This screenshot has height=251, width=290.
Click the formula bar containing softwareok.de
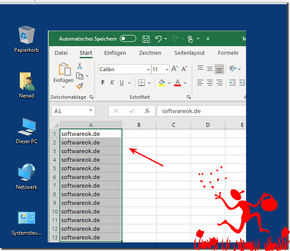tap(201, 111)
